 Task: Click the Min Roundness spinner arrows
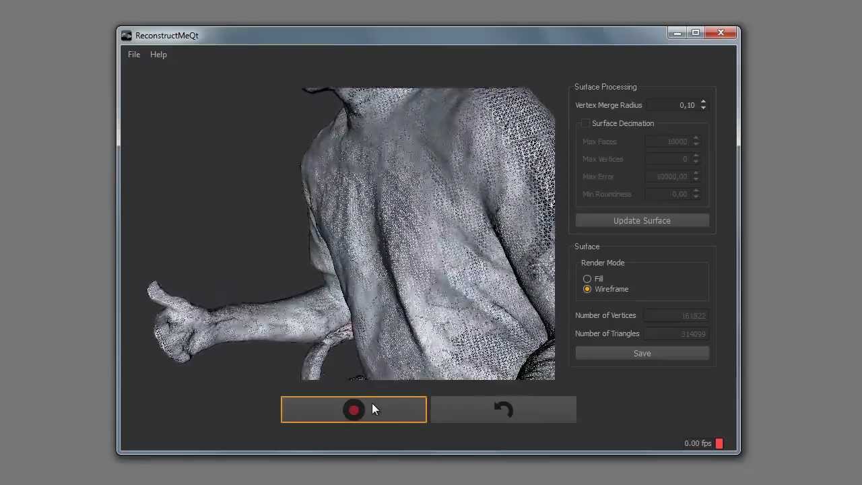tap(696, 194)
